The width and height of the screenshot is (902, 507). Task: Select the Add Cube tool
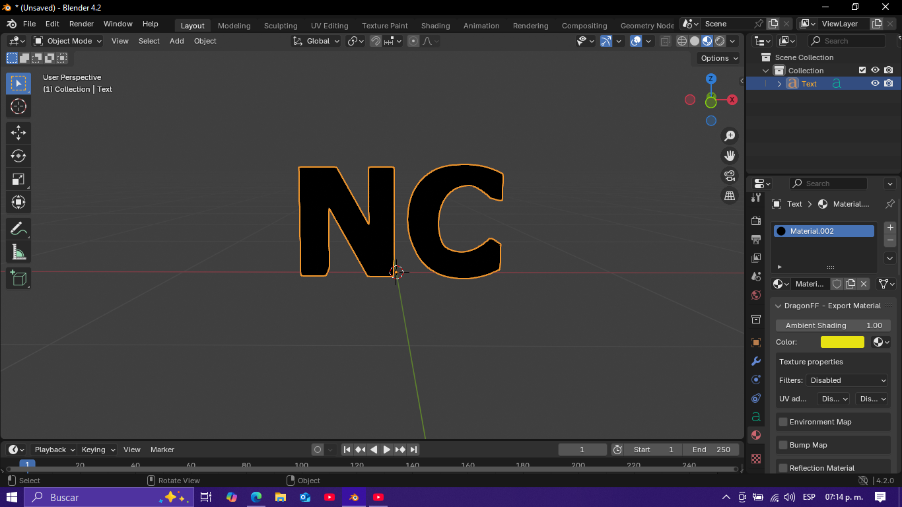18,278
